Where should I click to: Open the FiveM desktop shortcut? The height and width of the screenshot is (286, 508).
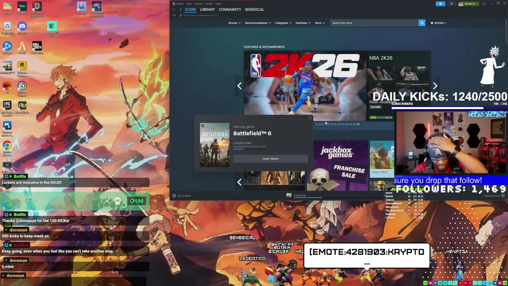coord(22,48)
